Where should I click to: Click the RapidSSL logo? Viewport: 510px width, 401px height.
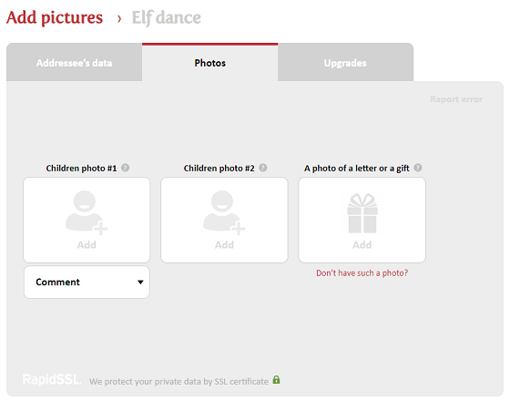click(52, 380)
